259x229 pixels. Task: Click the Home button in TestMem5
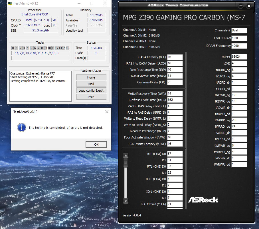[x=91, y=77]
